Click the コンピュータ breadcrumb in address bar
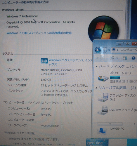 129,50
